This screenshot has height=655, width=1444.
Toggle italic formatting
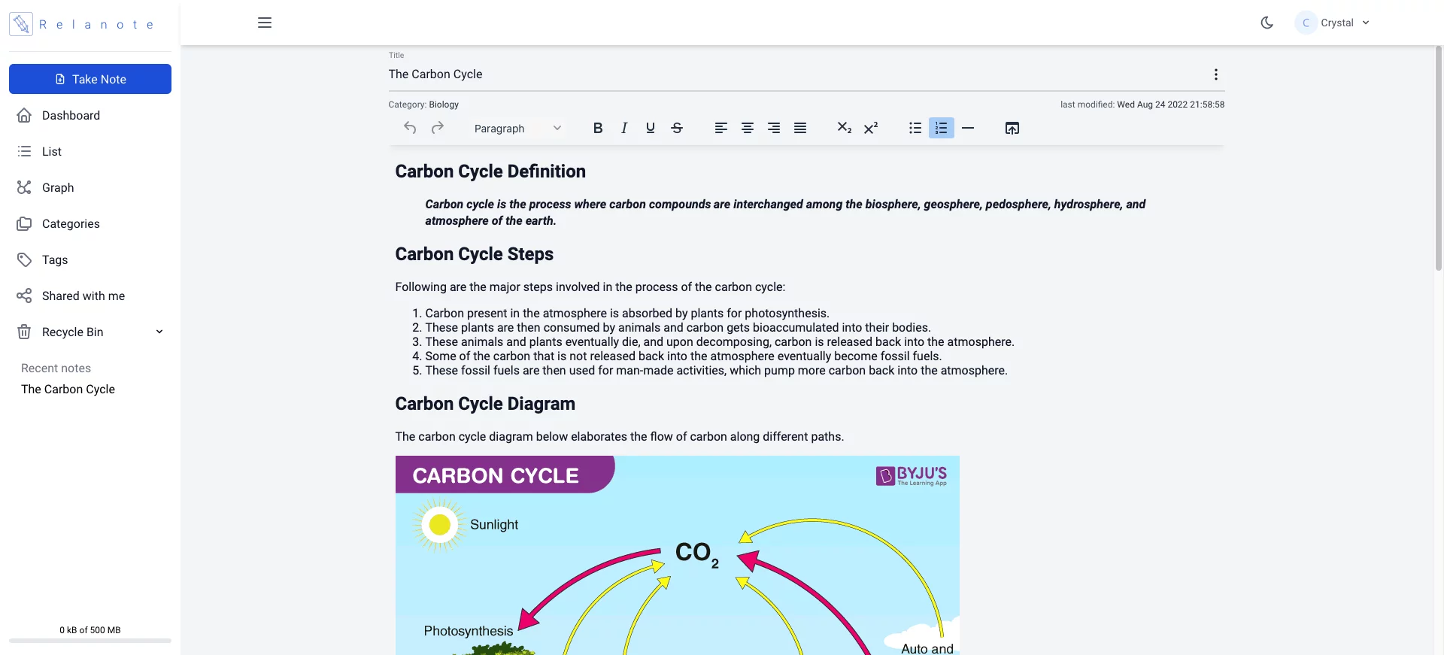pyautogui.click(x=624, y=128)
